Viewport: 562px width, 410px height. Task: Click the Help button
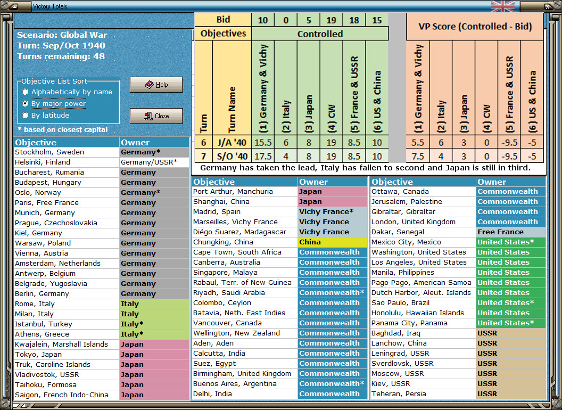tap(156, 85)
